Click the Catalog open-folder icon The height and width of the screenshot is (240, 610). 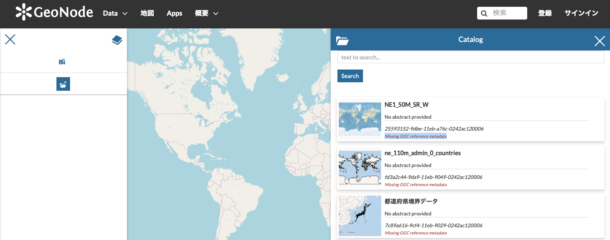tap(342, 41)
